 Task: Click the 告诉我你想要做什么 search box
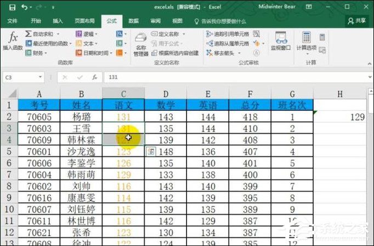220,21
